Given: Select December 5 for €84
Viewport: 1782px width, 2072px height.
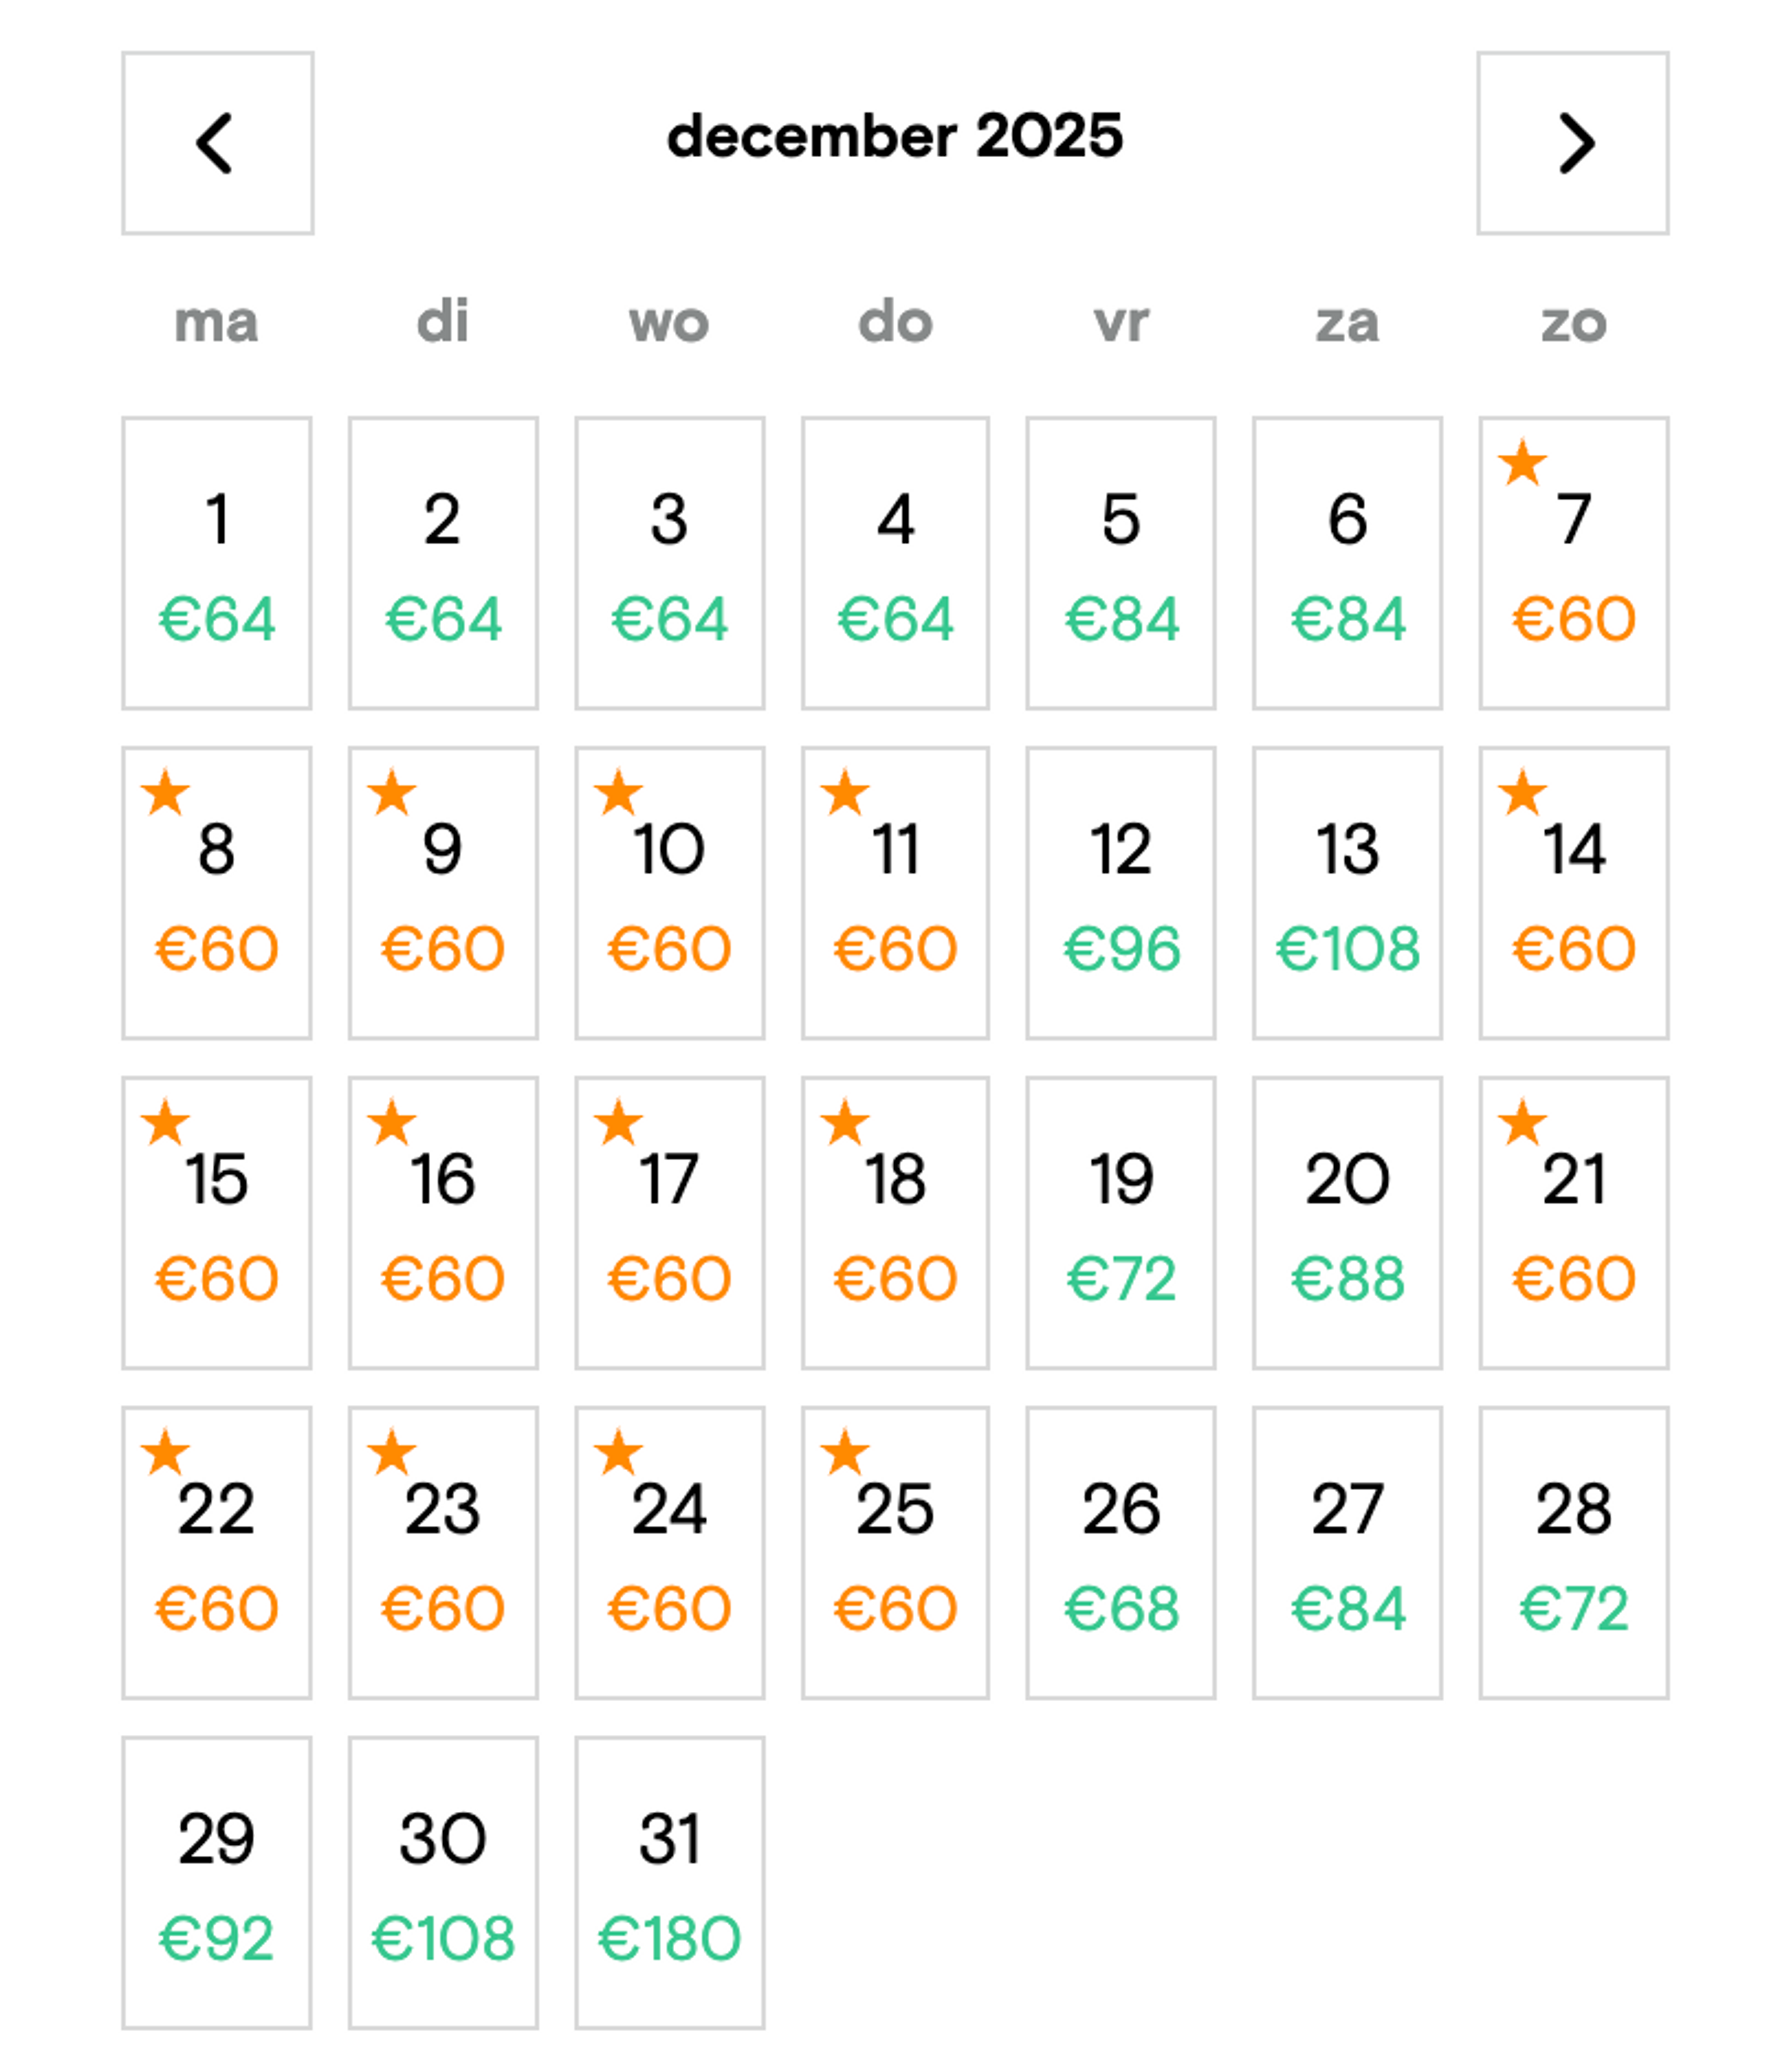Looking at the screenshot, I should click(1121, 563).
